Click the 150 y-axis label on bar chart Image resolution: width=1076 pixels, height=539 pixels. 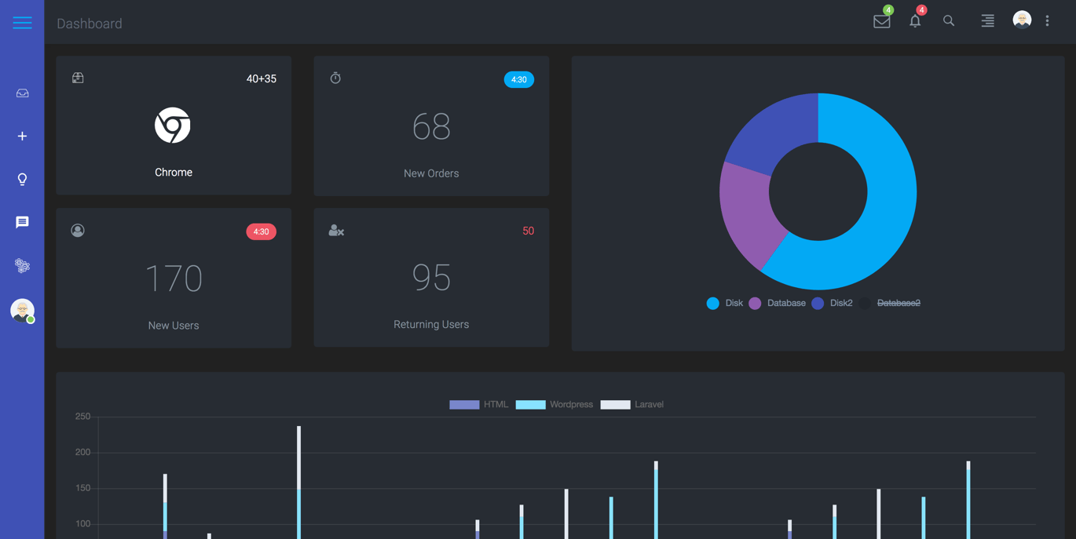coord(82,488)
